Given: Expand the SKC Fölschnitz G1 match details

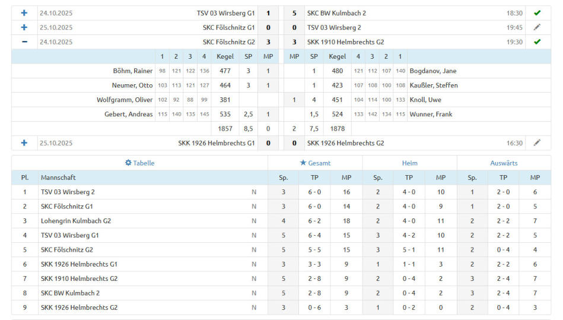Looking at the screenshot, I should click(x=24, y=27).
